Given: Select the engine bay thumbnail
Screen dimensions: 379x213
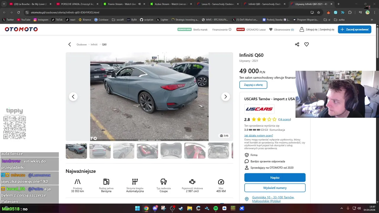Looking at the screenshot, I should click(219, 151).
